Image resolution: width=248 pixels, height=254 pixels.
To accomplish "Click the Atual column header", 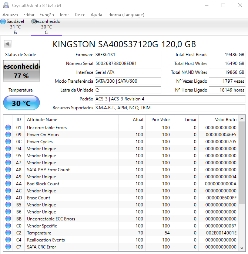I will [x=132, y=120].
